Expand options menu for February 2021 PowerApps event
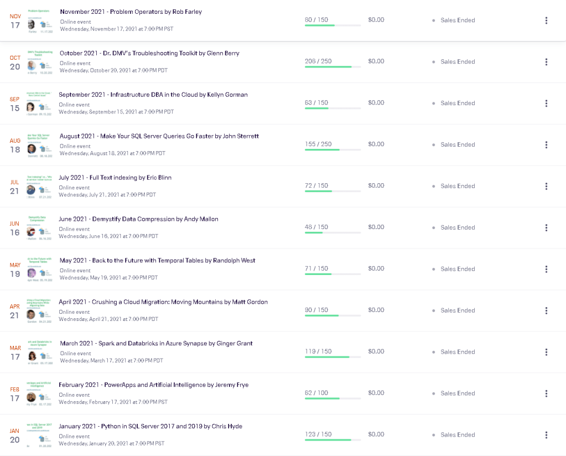Viewport: 566px width, 456px height. pyautogui.click(x=546, y=393)
